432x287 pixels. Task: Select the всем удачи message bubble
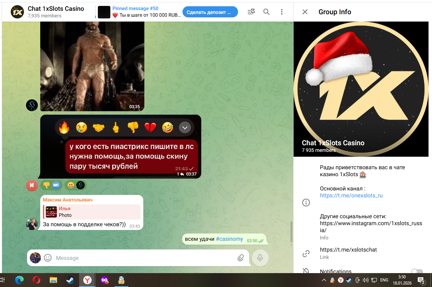225,239
